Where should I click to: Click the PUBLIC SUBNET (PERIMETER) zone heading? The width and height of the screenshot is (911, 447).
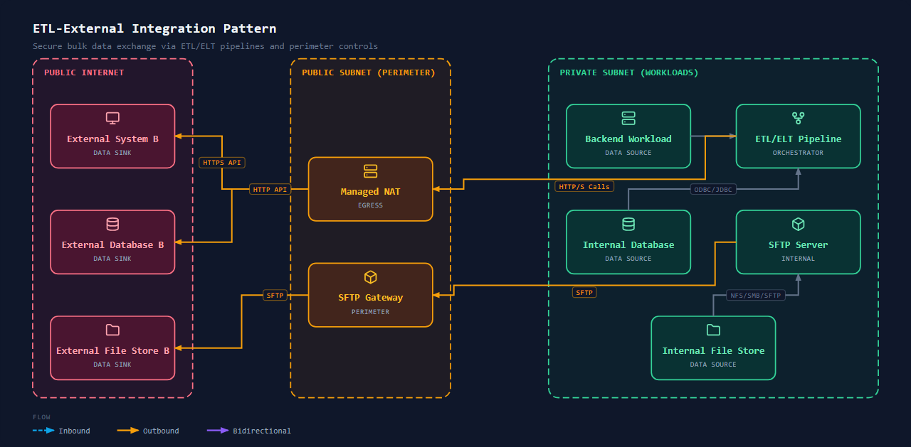368,72
